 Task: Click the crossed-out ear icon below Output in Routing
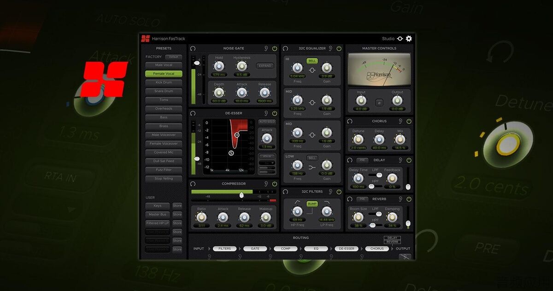point(405,257)
